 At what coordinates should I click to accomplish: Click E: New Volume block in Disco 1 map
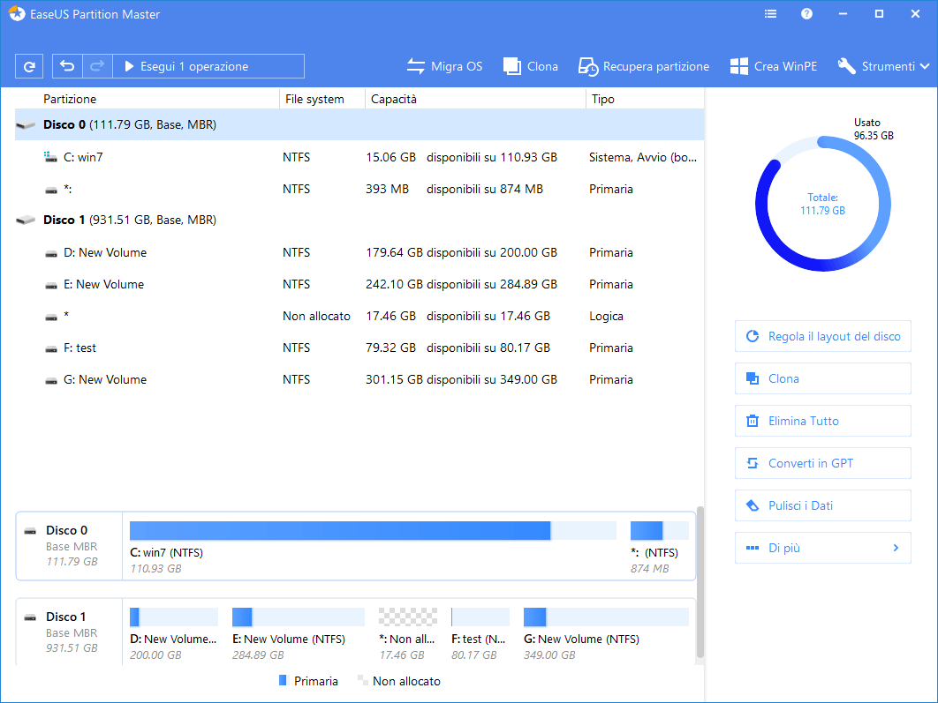coord(298,633)
